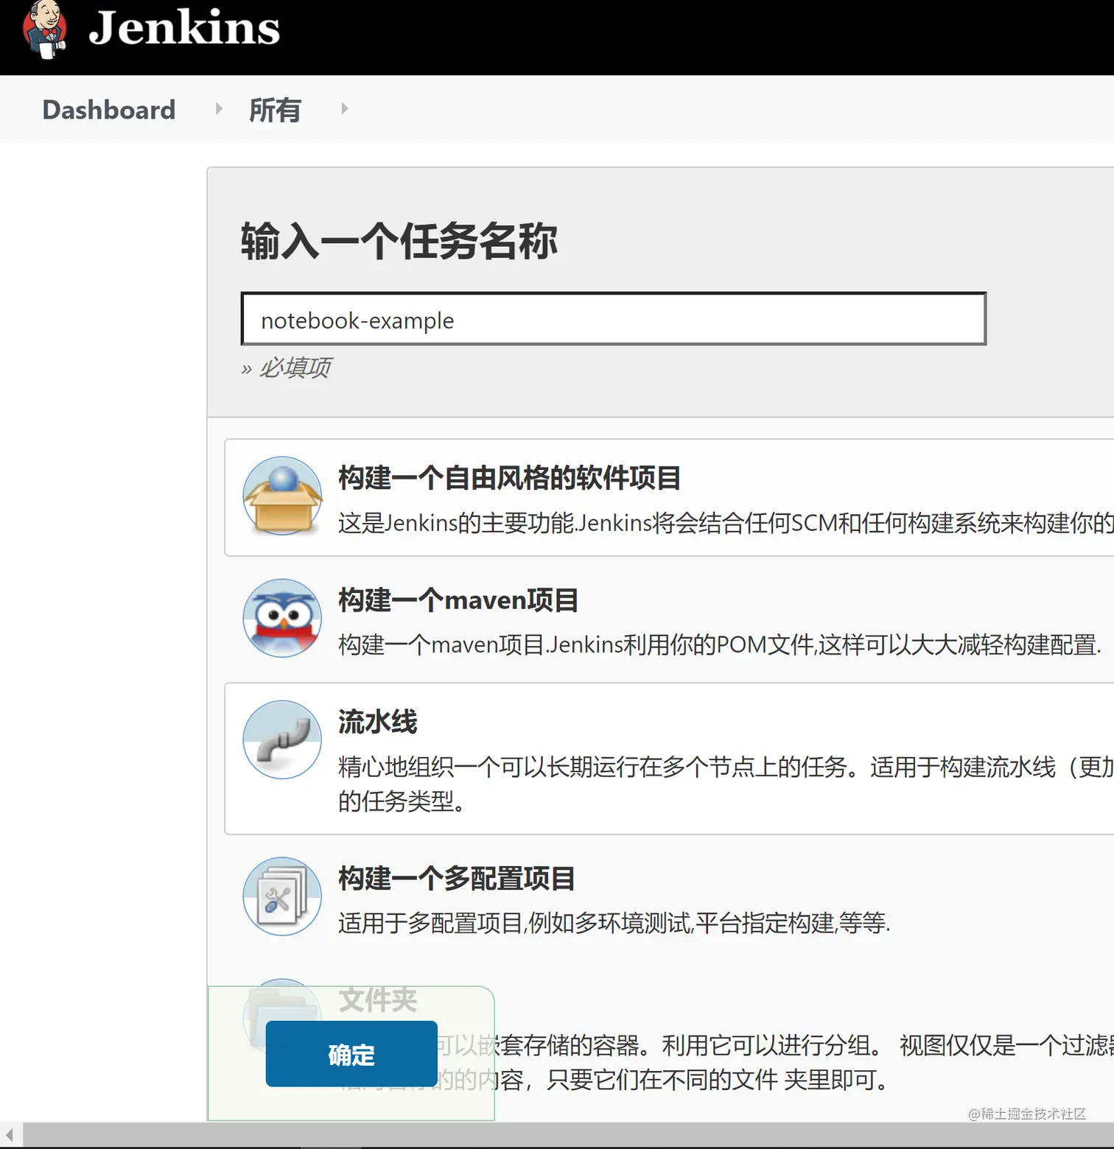1114x1149 pixels.
Task: Click the Jenkins butler logo icon
Action: coord(45,29)
